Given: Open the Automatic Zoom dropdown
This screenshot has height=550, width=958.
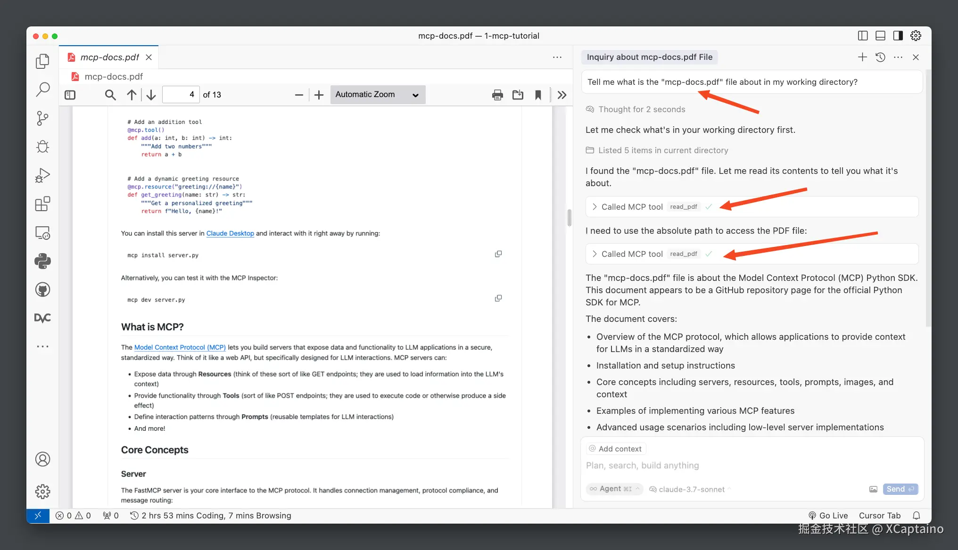Looking at the screenshot, I should (377, 94).
